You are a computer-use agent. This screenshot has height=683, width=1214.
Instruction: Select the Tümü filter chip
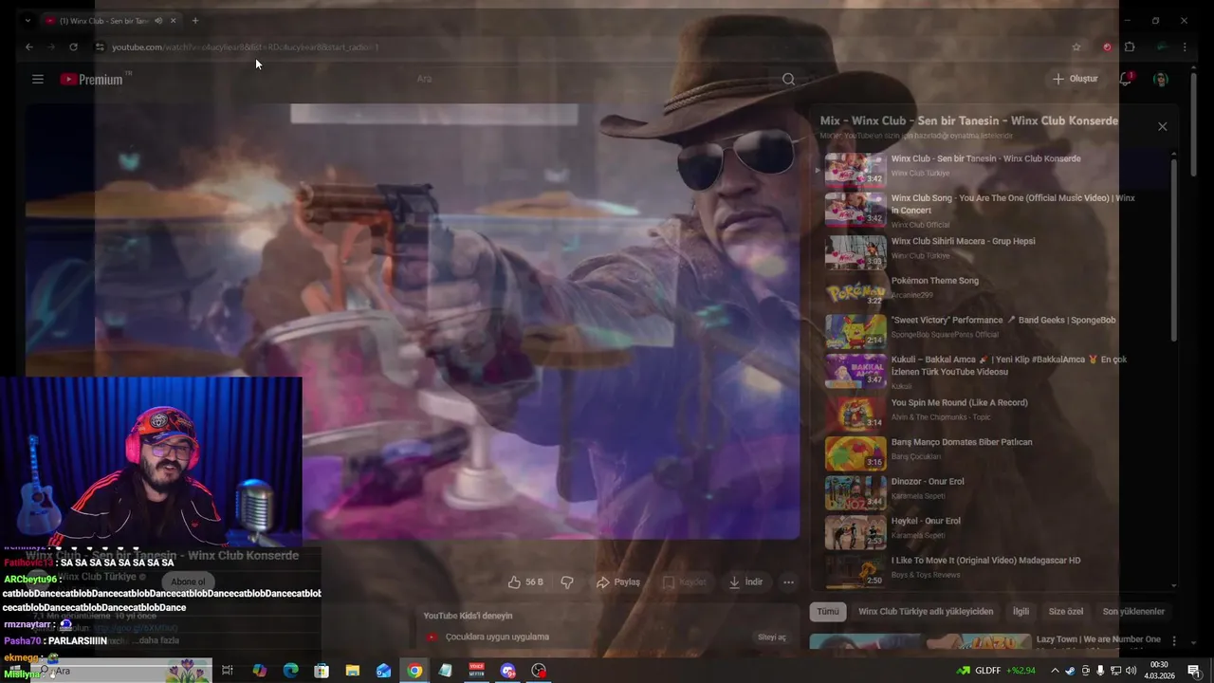click(828, 611)
